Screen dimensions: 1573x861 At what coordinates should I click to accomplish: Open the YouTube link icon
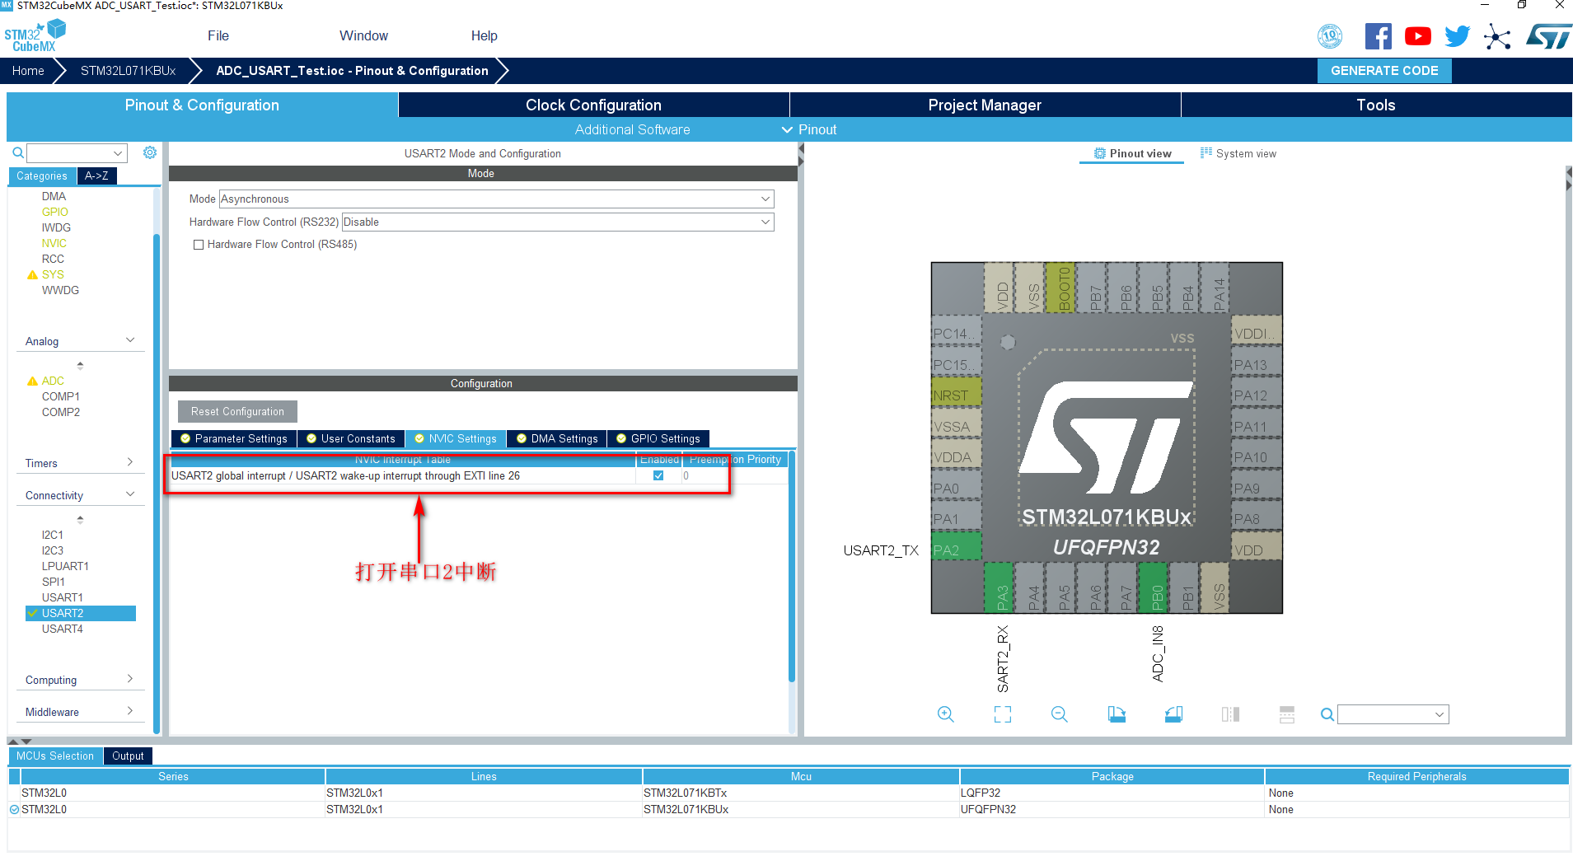(x=1418, y=36)
